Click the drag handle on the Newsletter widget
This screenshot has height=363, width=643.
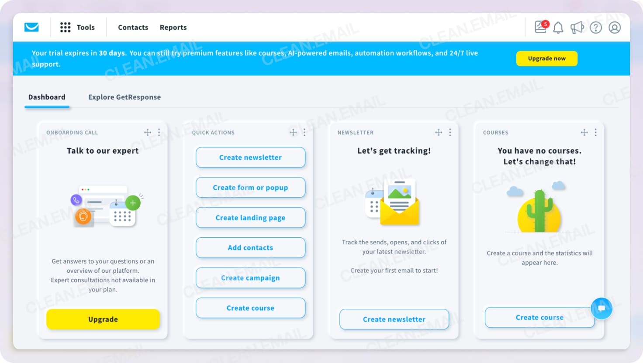pos(438,132)
